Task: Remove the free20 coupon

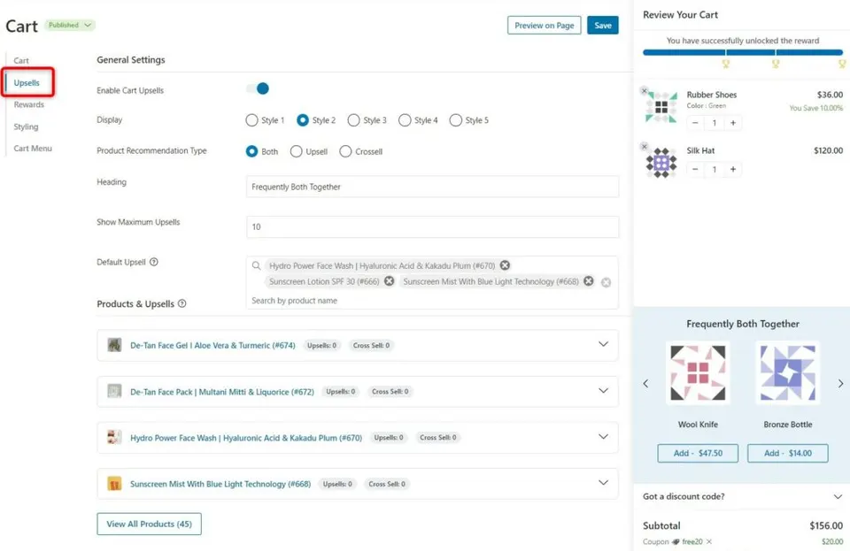Action: (x=709, y=541)
